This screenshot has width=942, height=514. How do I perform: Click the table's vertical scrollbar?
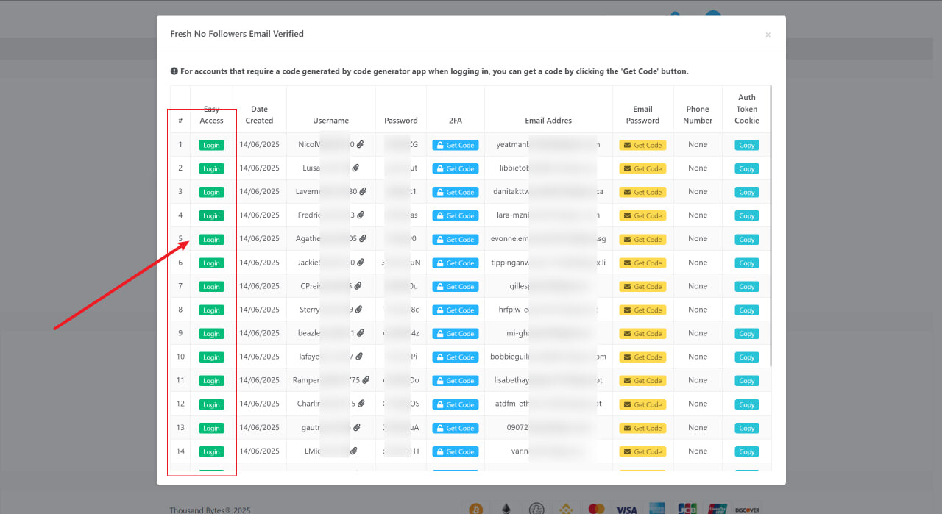pyautogui.click(x=771, y=226)
